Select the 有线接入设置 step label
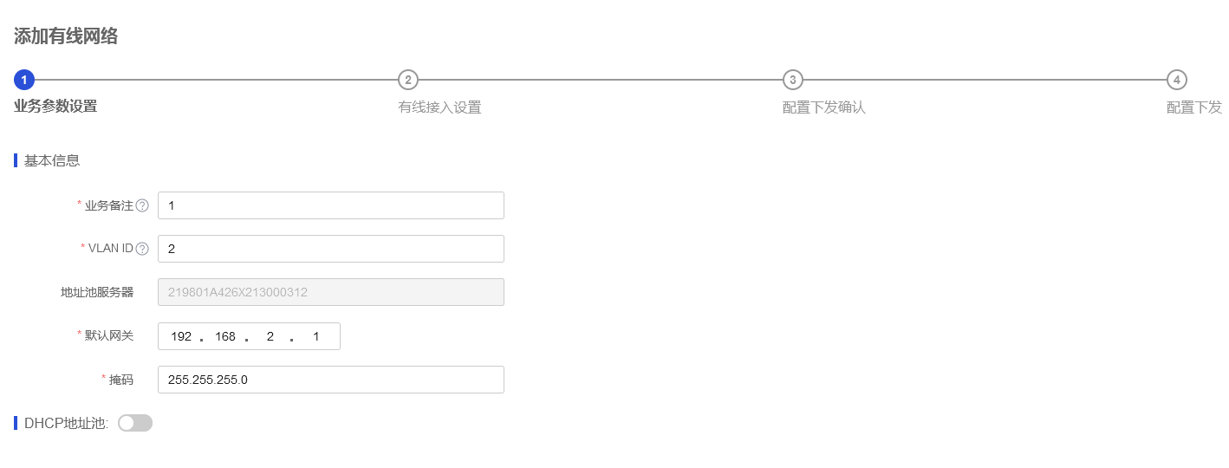This screenshot has width=1229, height=468. coord(439,107)
